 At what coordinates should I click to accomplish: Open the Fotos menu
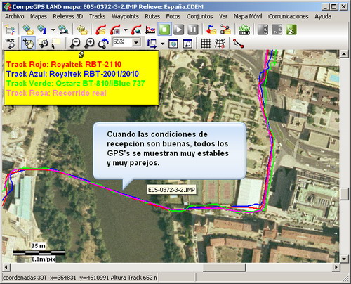point(173,16)
